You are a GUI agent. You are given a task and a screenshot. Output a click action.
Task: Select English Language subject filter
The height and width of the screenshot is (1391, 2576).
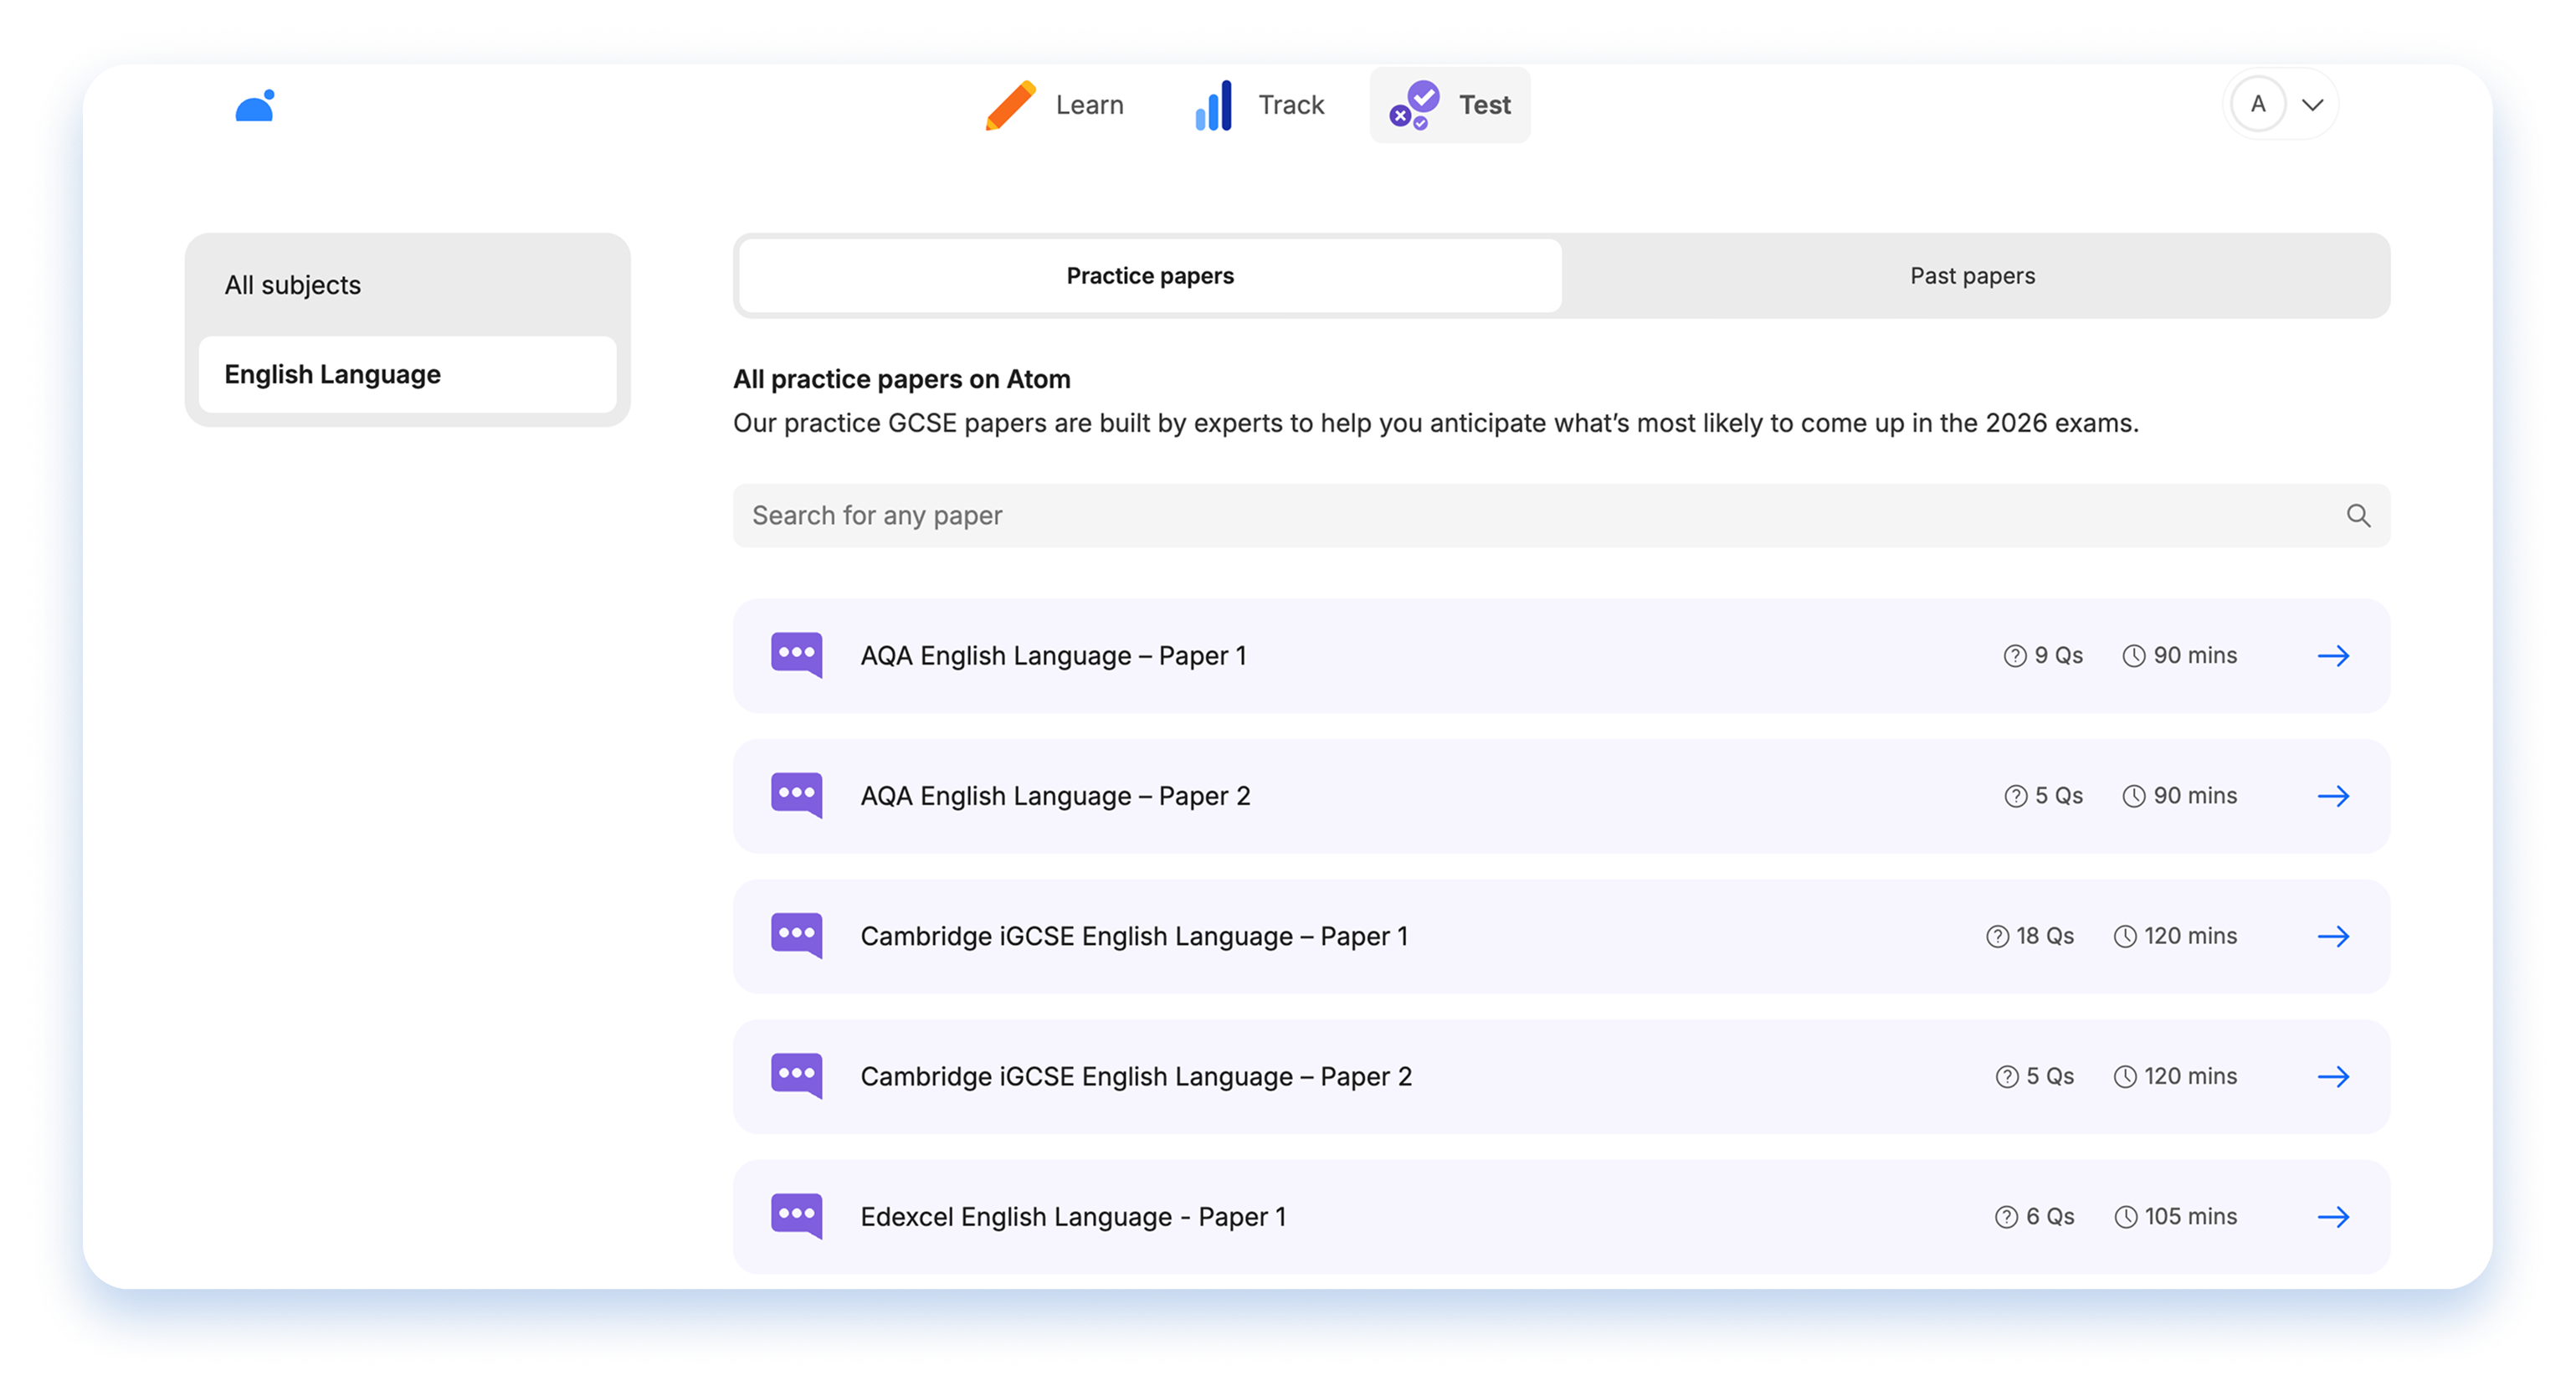[x=332, y=374]
